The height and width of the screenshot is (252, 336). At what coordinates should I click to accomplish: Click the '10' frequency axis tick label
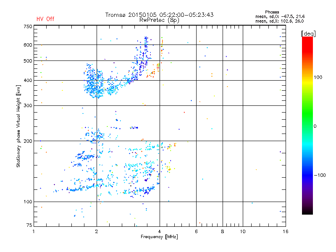click(x=243, y=231)
